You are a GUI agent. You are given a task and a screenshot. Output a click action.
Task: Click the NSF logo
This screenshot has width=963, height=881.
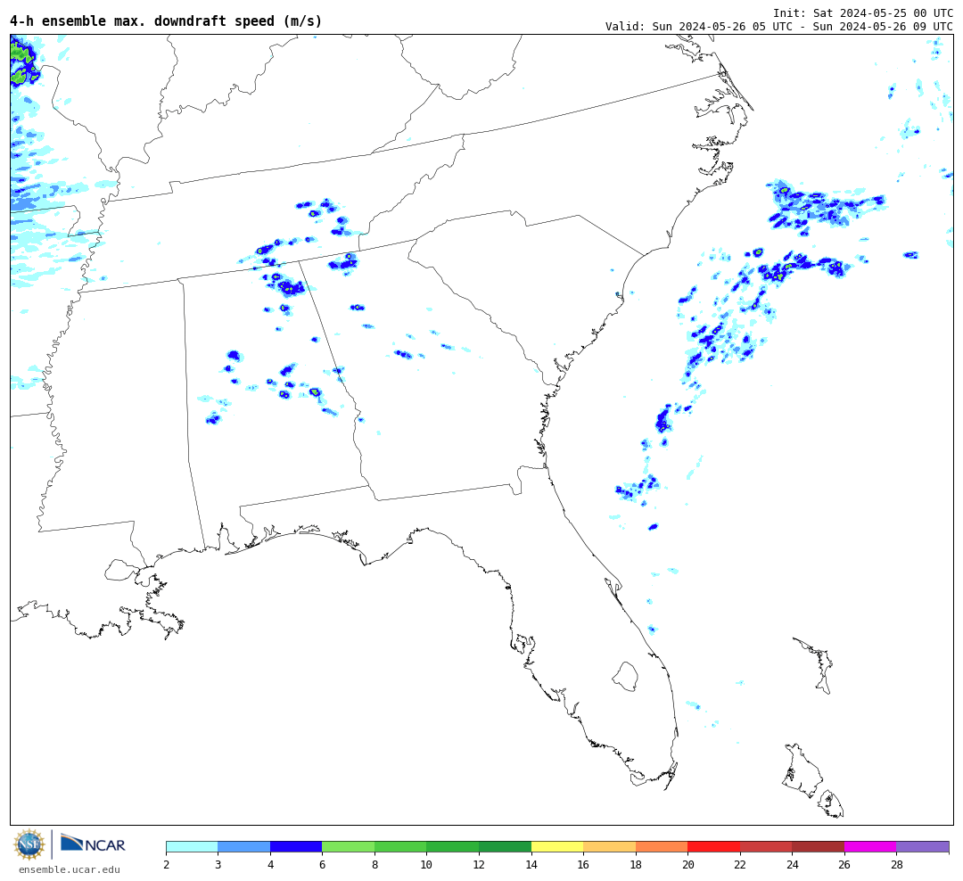(29, 844)
